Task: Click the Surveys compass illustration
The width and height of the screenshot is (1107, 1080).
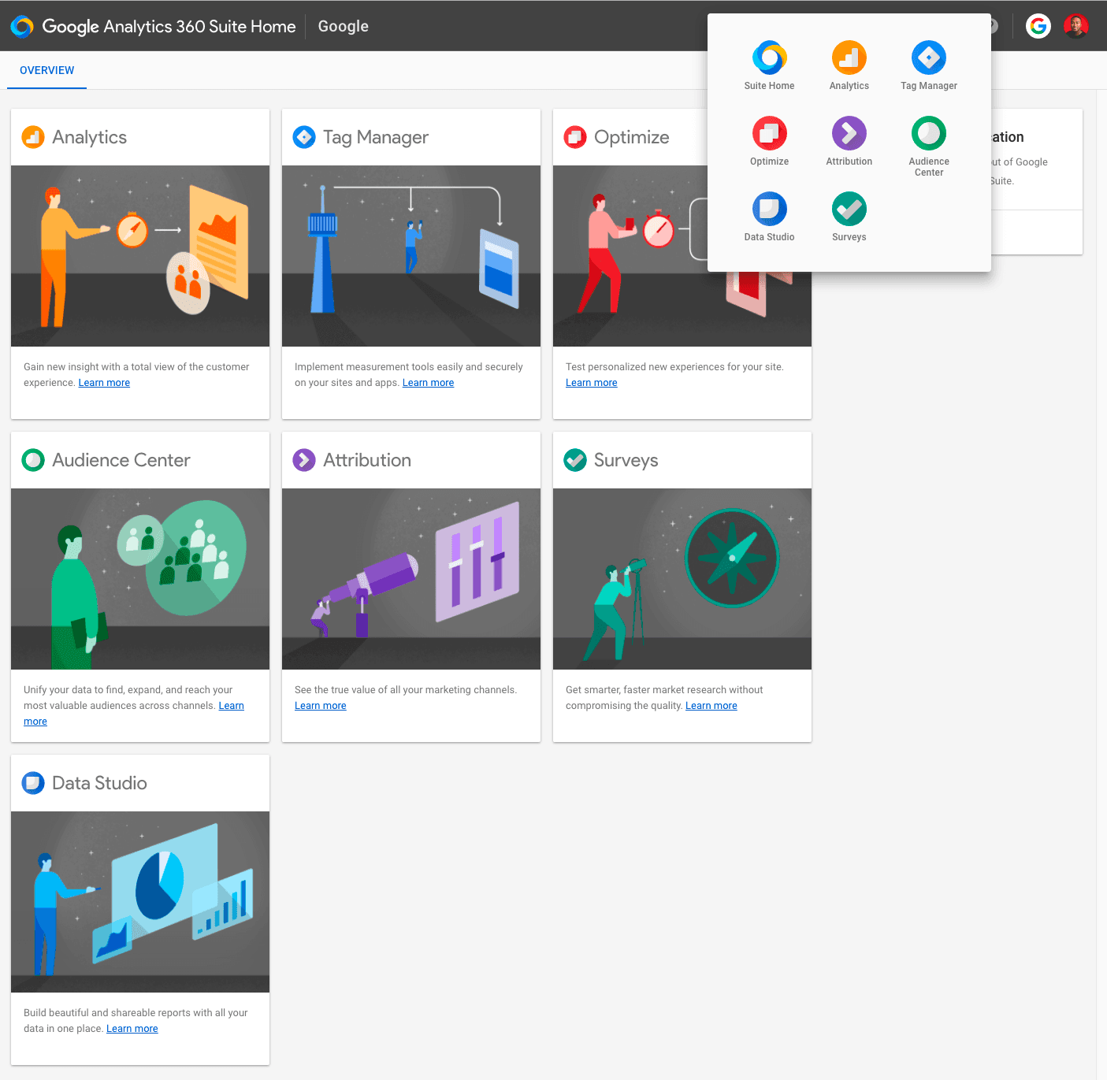Action: (x=682, y=579)
